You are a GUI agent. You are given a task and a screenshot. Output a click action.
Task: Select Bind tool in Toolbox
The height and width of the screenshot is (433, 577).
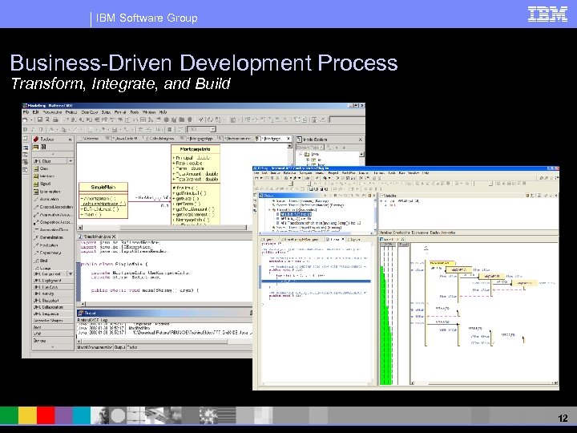[41, 261]
